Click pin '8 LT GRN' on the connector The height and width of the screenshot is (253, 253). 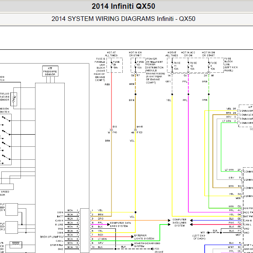[99, 239]
